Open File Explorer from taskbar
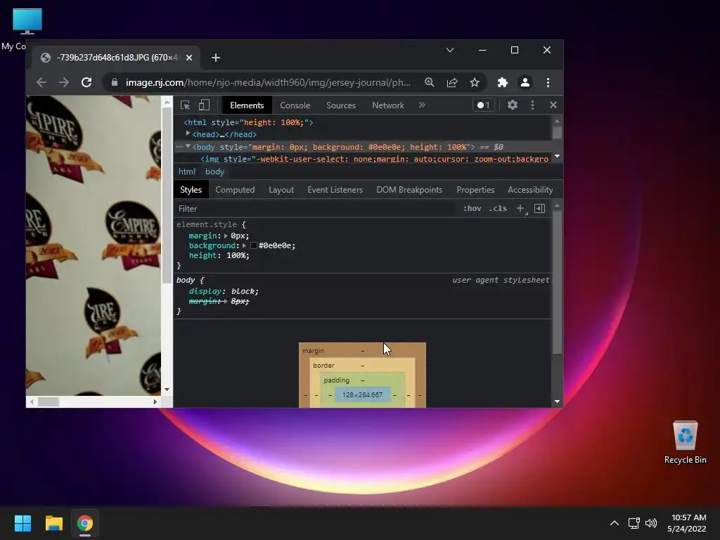 [x=53, y=523]
